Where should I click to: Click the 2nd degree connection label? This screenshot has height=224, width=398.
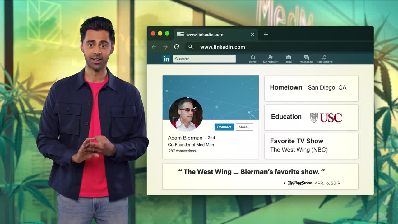(x=211, y=138)
